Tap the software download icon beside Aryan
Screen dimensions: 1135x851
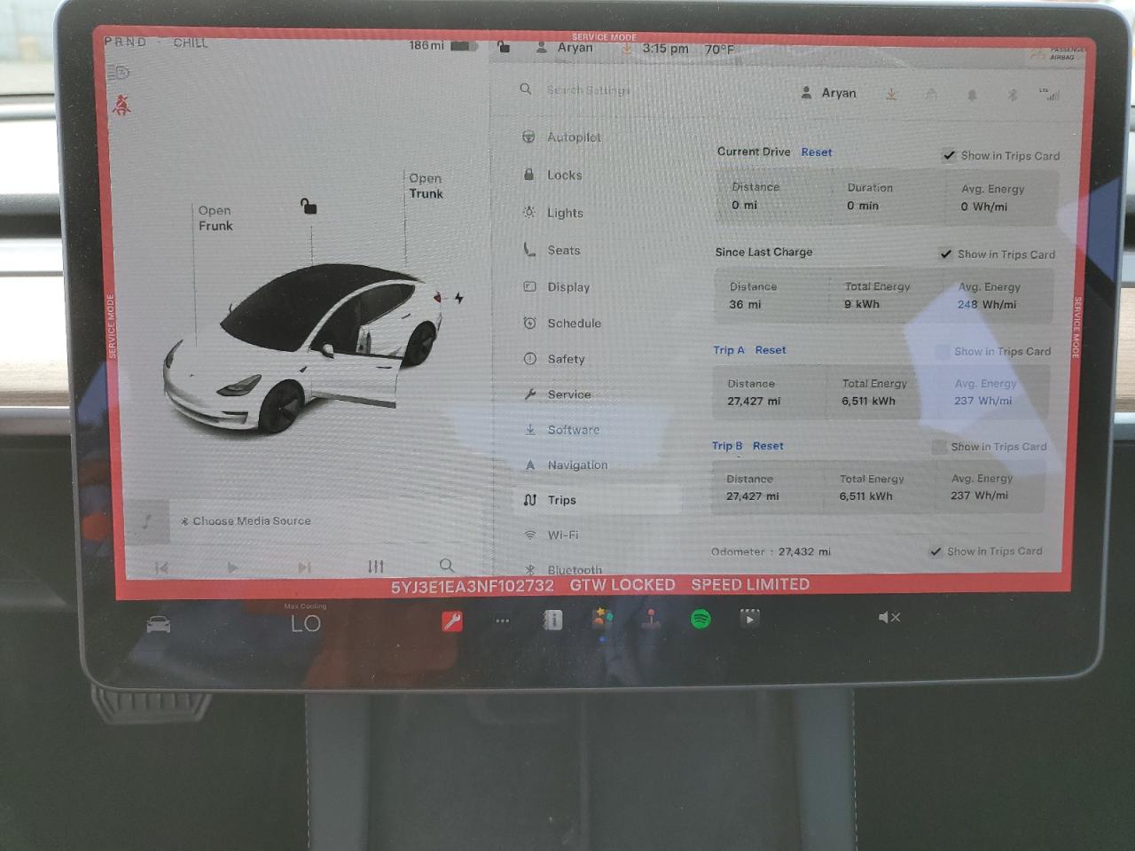click(891, 94)
